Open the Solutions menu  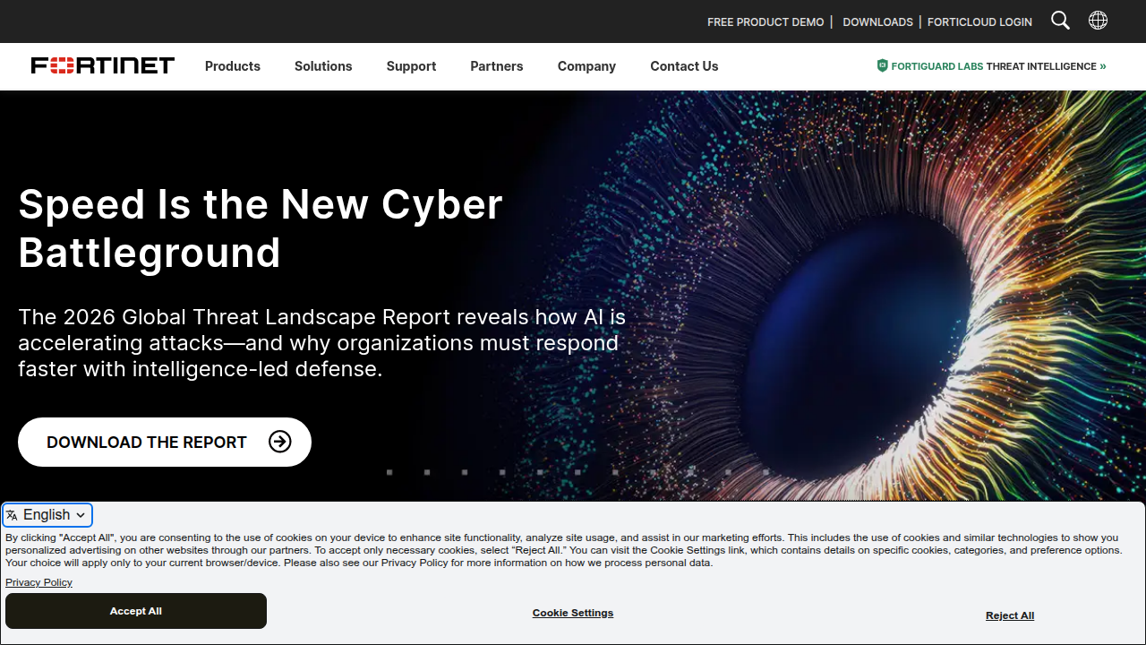click(x=323, y=66)
